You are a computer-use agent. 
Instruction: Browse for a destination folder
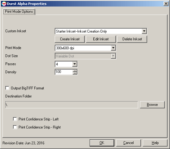pos(152,105)
